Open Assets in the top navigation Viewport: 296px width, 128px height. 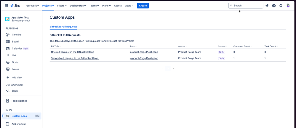118,6
